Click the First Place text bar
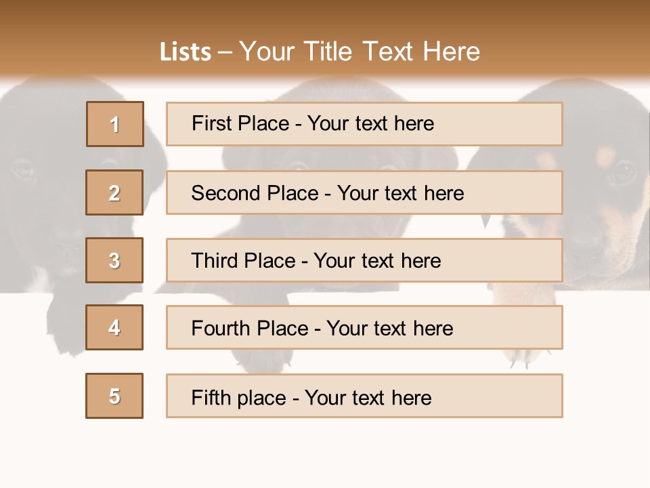The image size is (650, 488). coord(364,124)
